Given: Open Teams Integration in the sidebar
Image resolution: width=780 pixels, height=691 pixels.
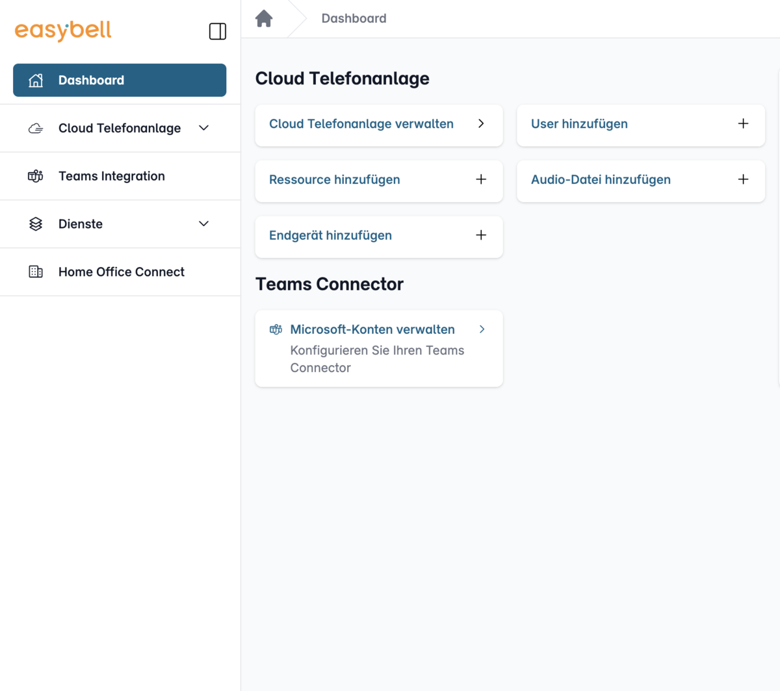Looking at the screenshot, I should (120, 176).
